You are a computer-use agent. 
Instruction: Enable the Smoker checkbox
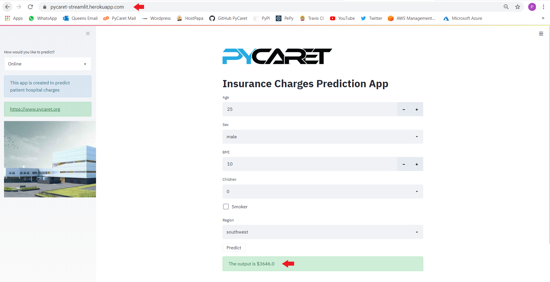(x=226, y=207)
